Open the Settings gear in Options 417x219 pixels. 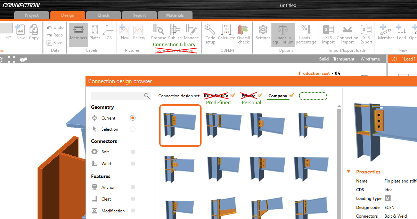click(263, 32)
